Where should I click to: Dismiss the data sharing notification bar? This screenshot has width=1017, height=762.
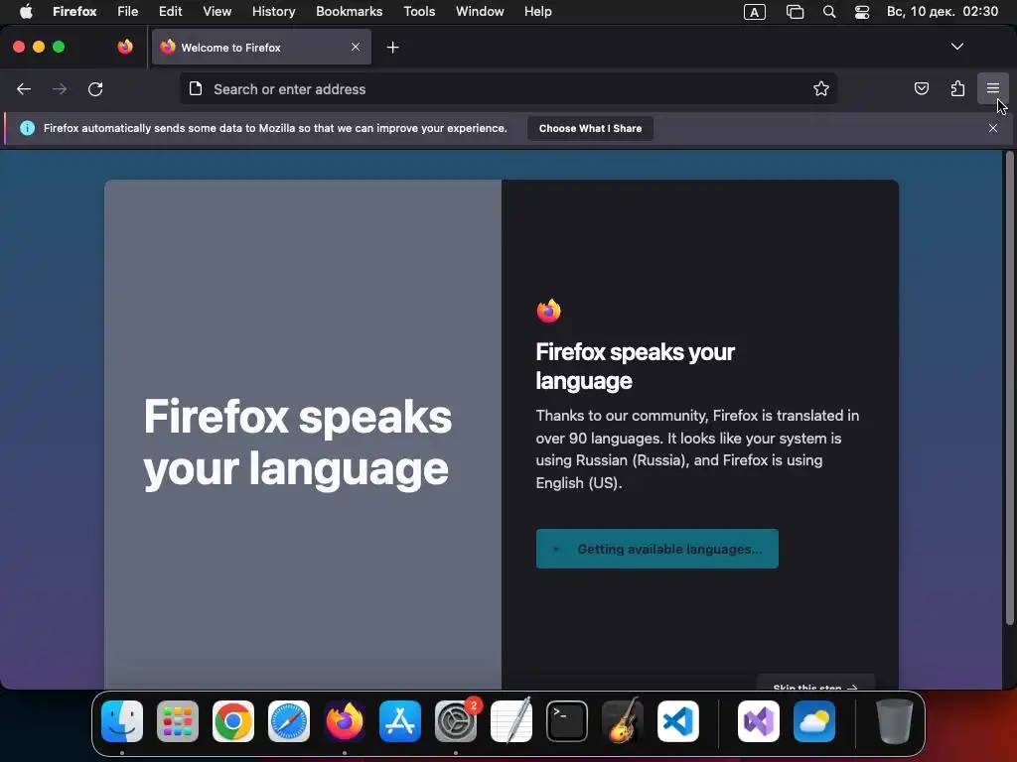point(993,128)
